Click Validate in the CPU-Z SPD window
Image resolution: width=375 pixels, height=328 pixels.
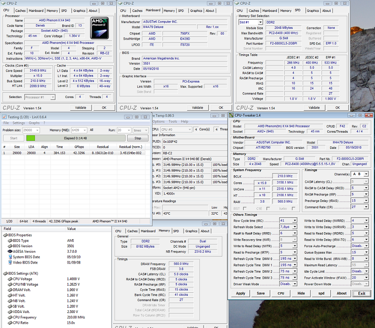(314, 108)
